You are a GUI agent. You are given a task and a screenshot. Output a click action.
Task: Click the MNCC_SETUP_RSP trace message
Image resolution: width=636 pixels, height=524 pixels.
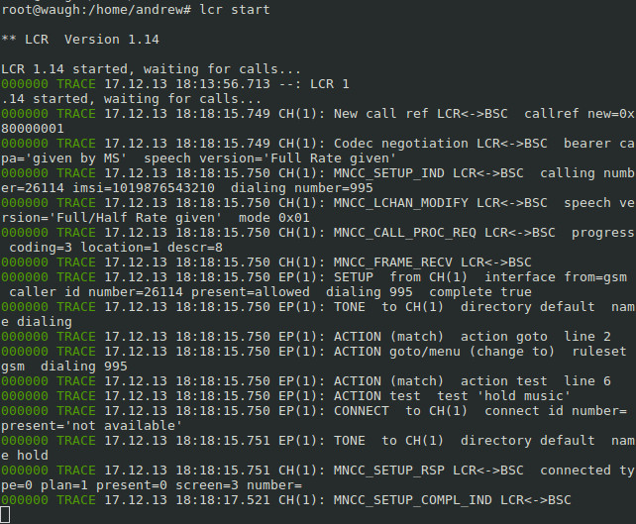click(388, 471)
